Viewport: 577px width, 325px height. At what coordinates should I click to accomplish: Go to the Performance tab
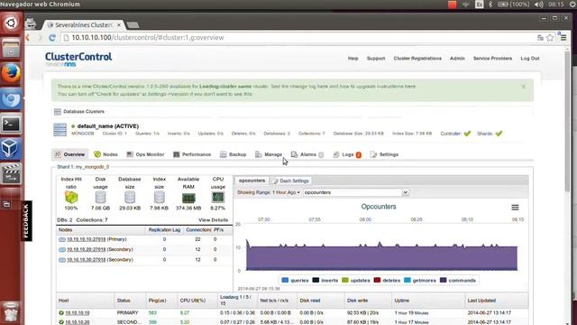coord(192,154)
